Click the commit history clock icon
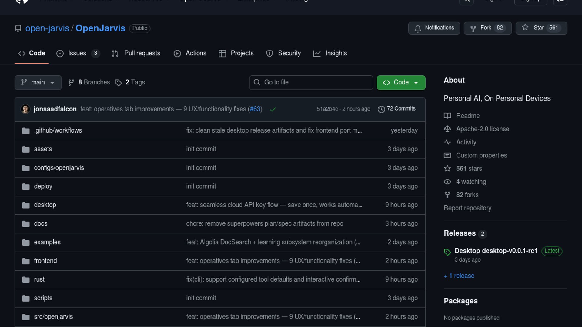This screenshot has height=327, width=582. [x=381, y=109]
